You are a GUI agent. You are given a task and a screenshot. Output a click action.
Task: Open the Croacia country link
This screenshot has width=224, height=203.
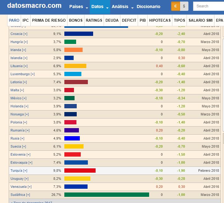(16, 34)
